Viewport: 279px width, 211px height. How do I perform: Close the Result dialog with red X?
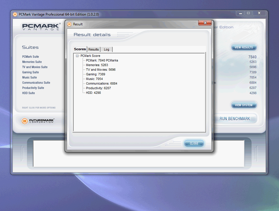(x=205, y=23)
